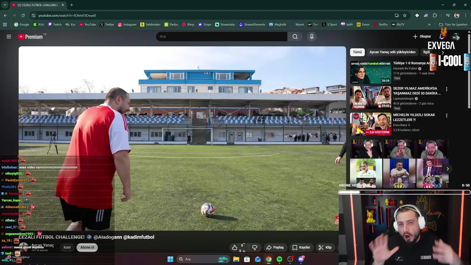471x265 pixels.
Task: Open Windows Start menu
Action: click(x=170, y=259)
